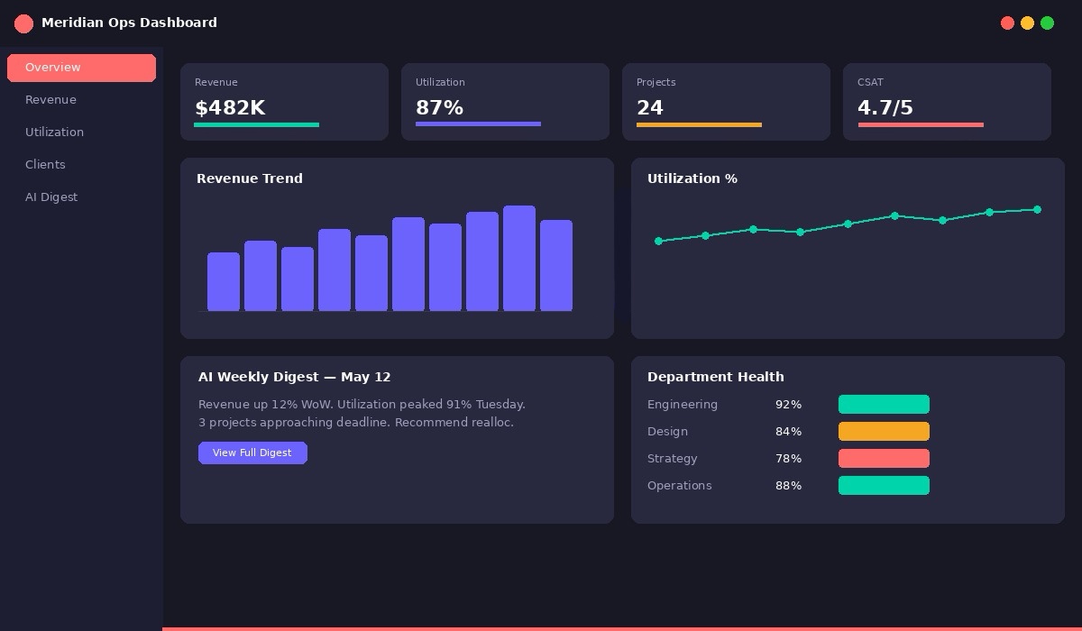
Task: Click the green bar under Revenue card
Action: tap(257, 124)
